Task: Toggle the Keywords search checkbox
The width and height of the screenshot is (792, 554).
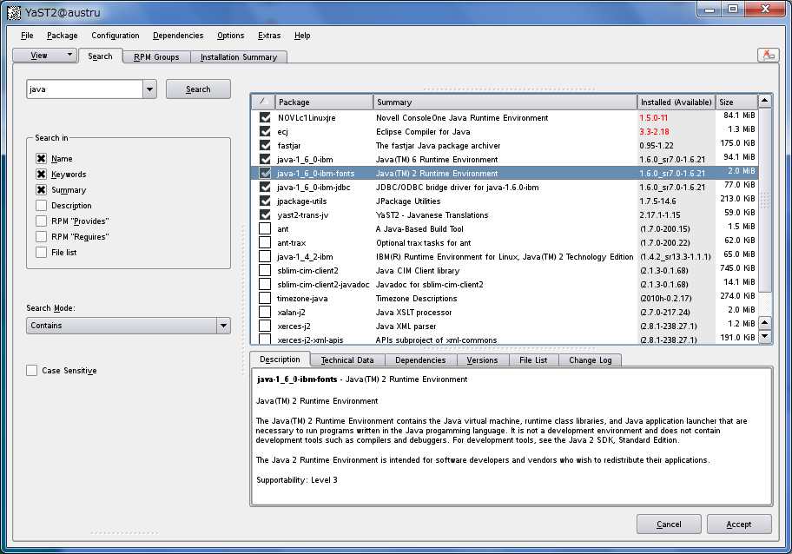Action: 42,175
